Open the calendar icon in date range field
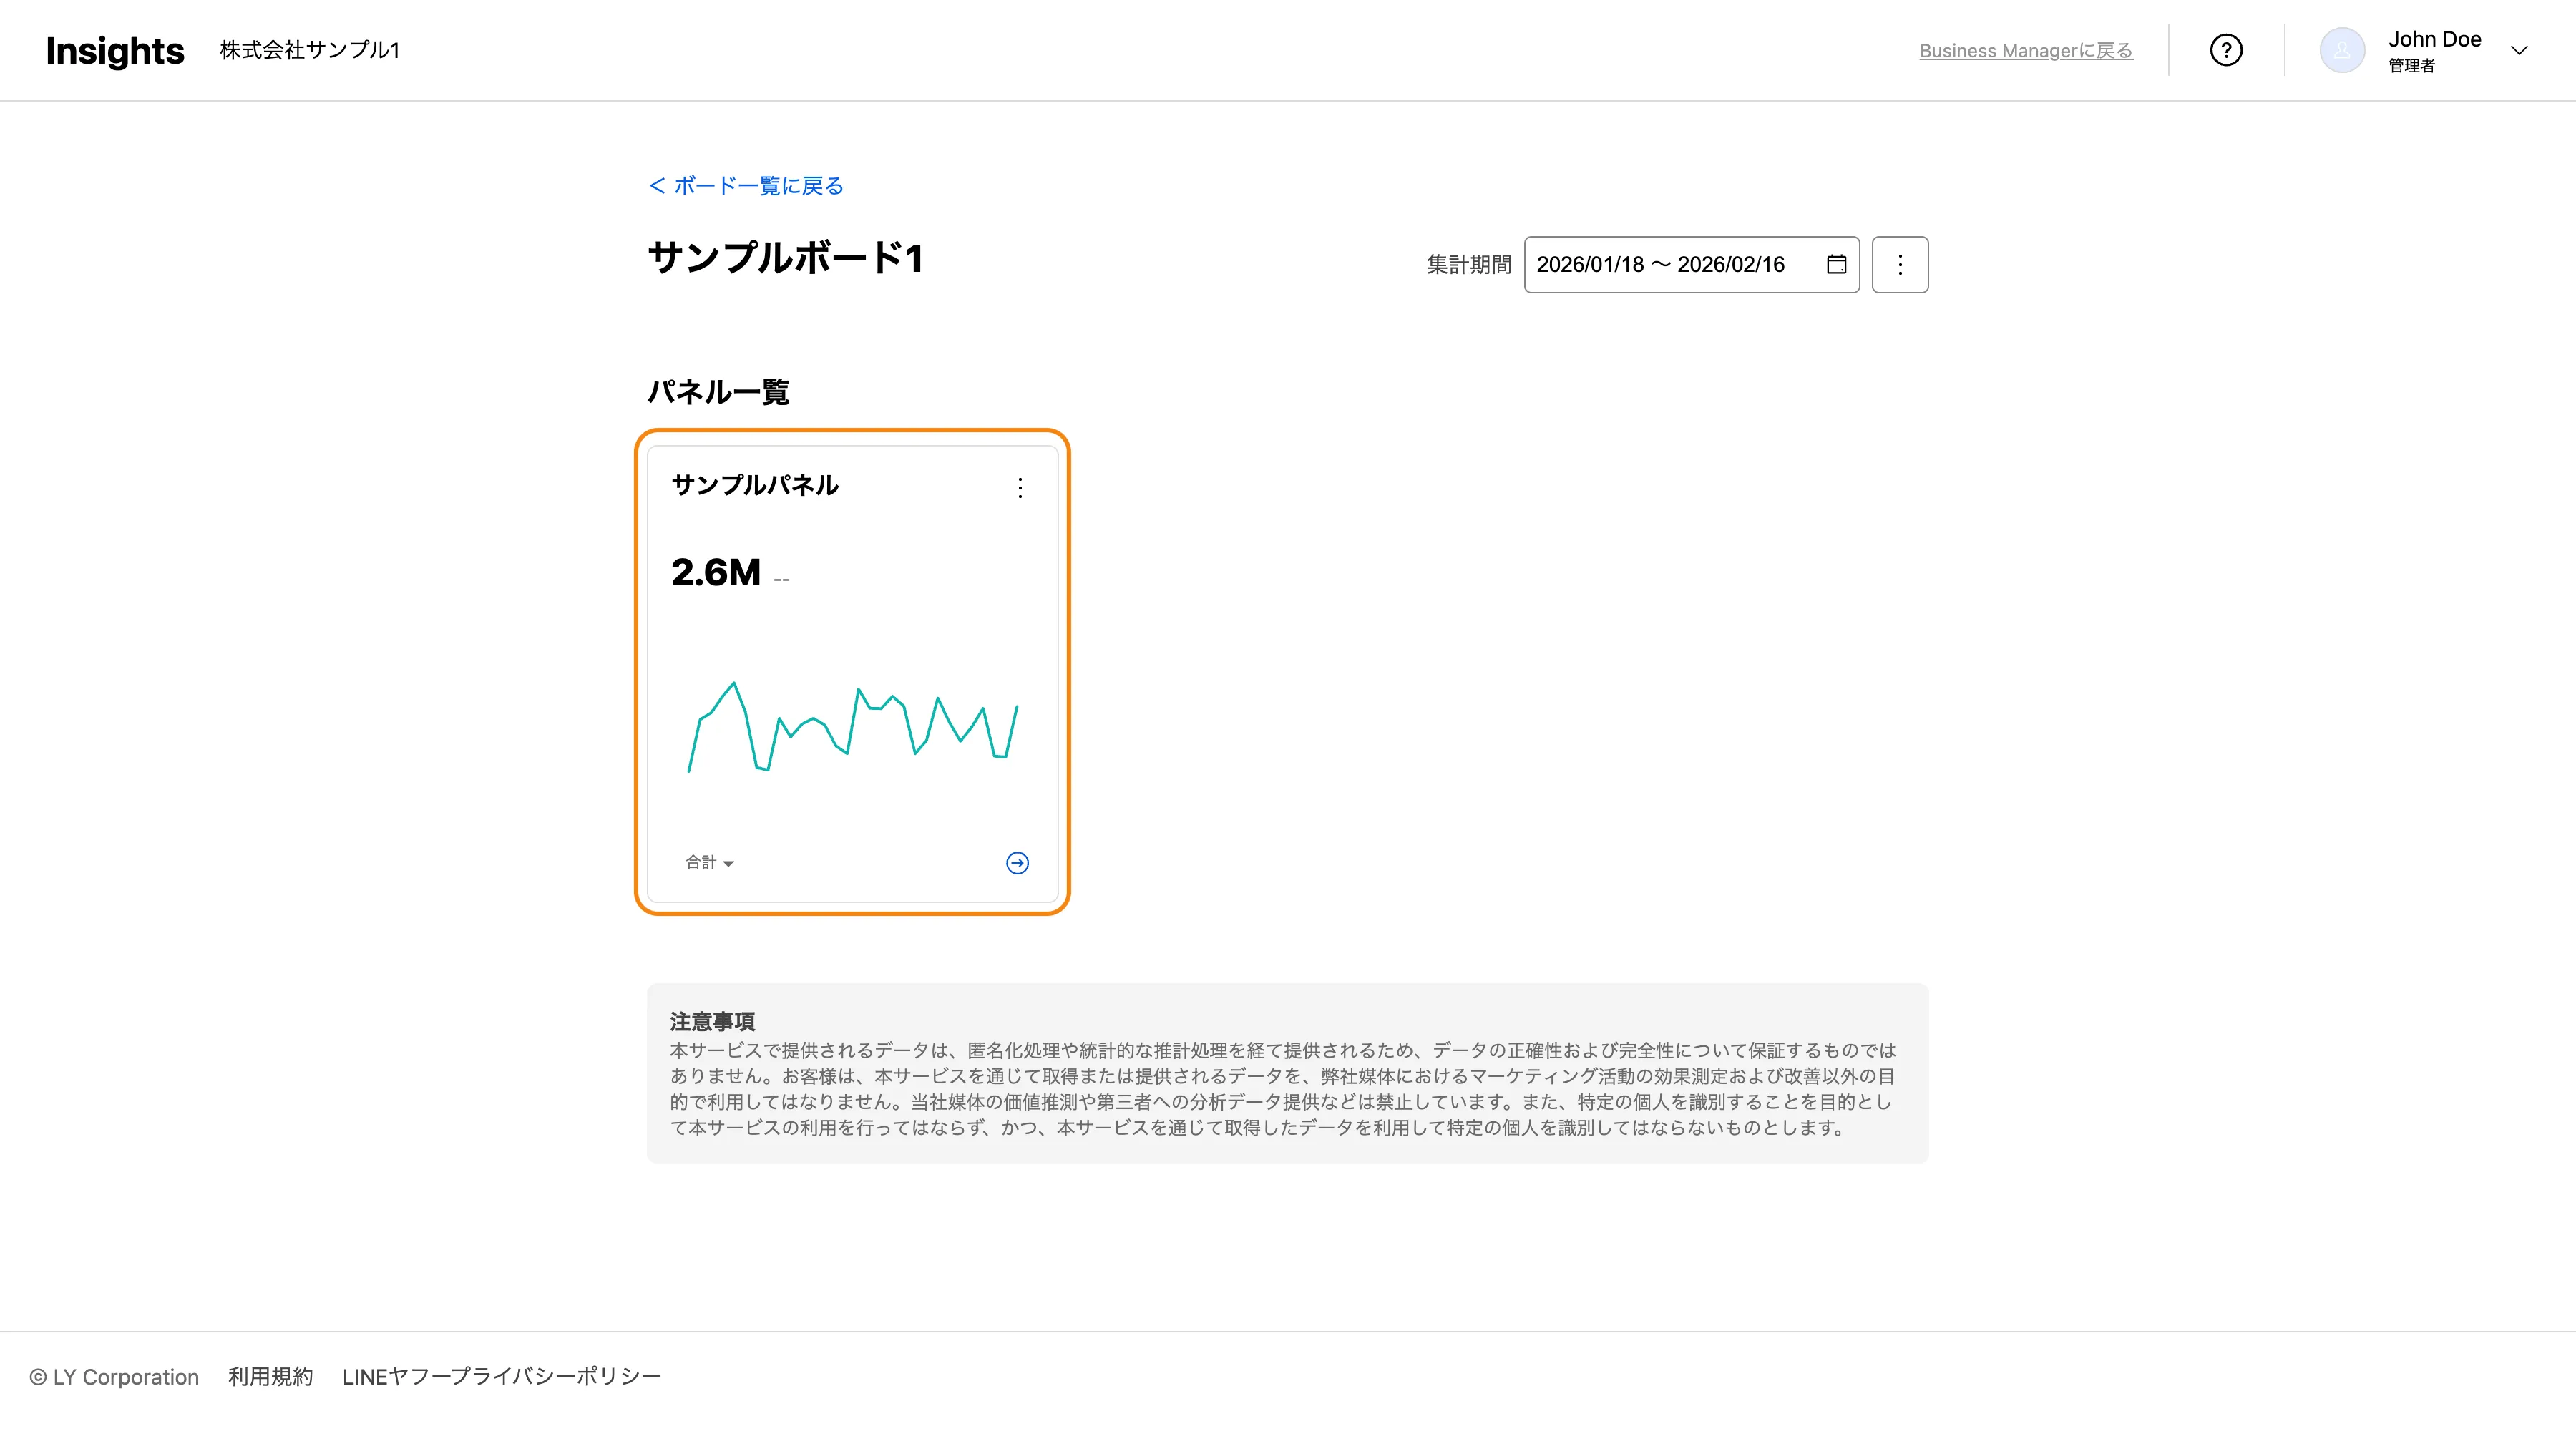The width and height of the screenshot is (2576, 1444). [1836, 264]
